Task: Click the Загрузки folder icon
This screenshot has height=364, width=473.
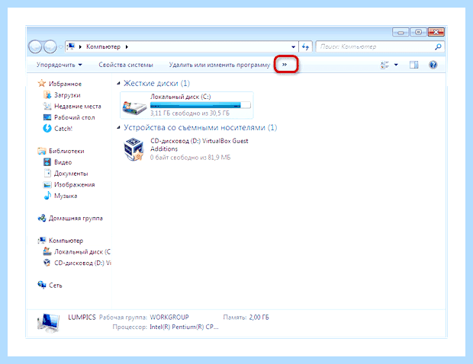Action: [47, 95]
